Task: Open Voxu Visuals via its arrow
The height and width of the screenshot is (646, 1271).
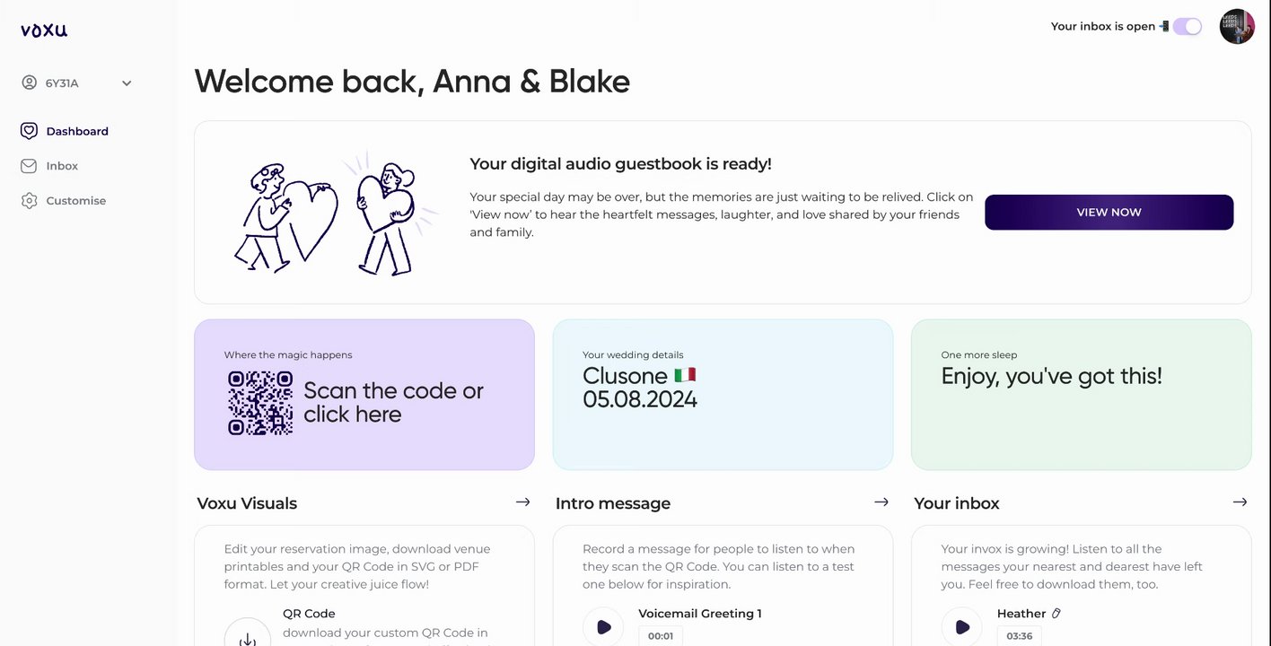Action: 522,502
